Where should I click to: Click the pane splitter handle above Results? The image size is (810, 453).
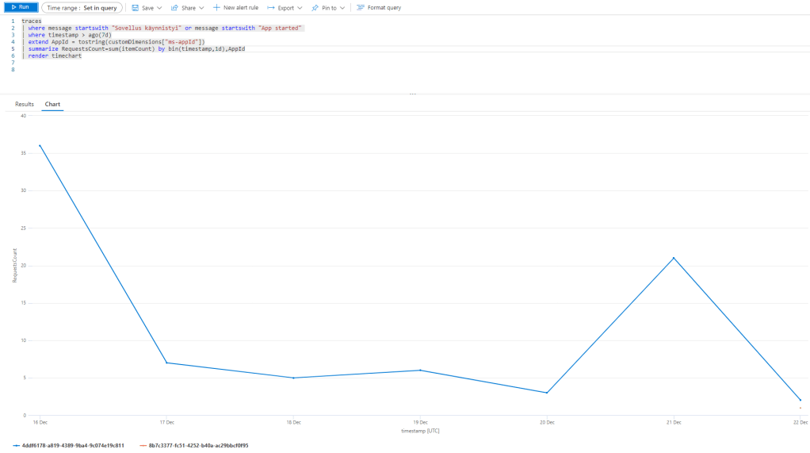click(x=411, y=94)
